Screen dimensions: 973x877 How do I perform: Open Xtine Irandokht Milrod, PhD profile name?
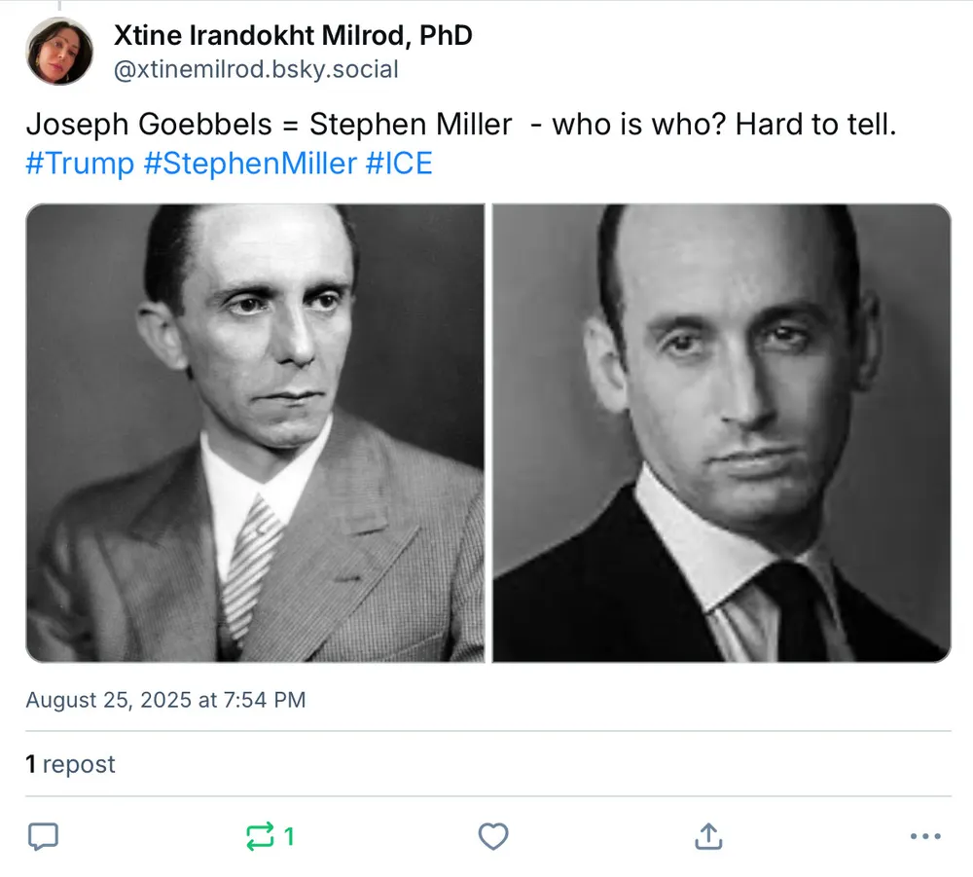(293, 36)
